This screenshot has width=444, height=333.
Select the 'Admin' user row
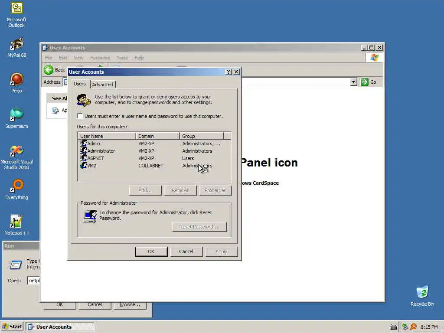[154, 143]
